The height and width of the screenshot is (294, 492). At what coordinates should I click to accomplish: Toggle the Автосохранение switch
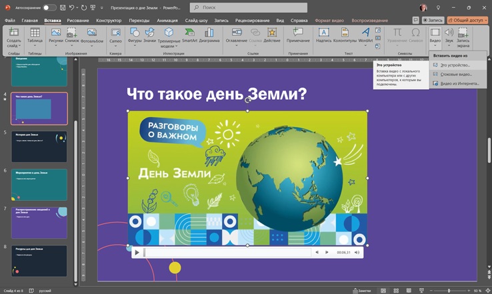point(49,7)
